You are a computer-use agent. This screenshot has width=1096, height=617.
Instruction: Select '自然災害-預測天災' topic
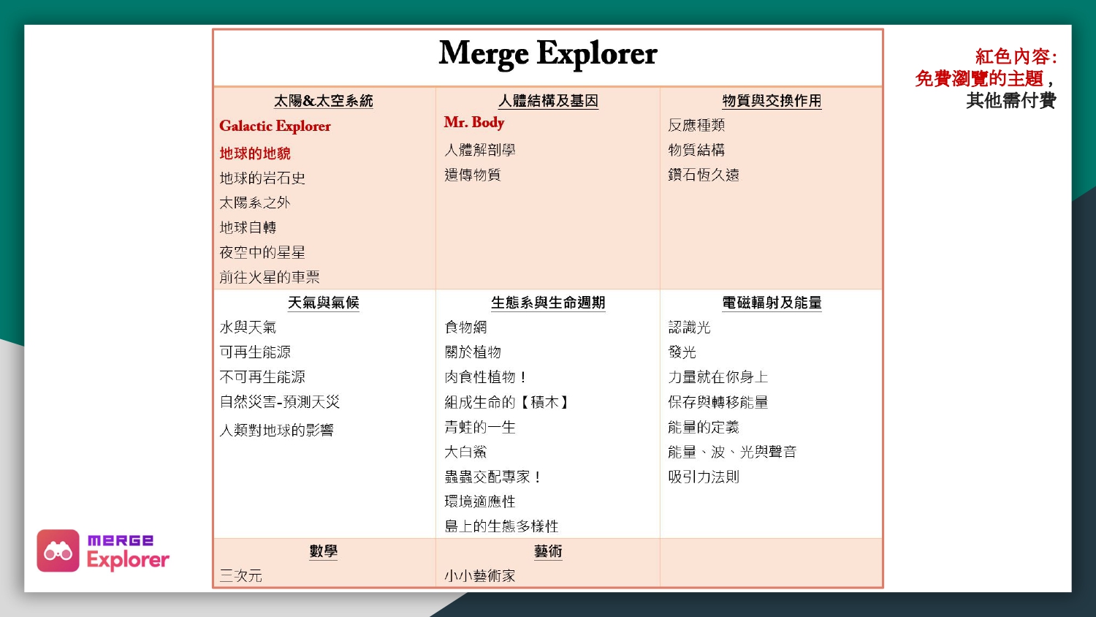coord(280,403)
